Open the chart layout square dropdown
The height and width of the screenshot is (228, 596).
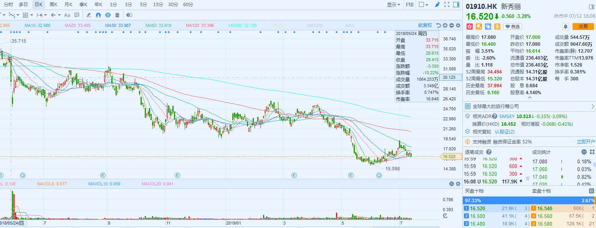[x=424, y=5]
